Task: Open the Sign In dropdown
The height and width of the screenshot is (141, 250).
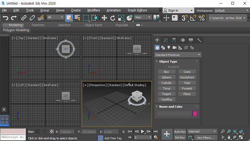Action: pyautogui.click(x=178, y=10)
